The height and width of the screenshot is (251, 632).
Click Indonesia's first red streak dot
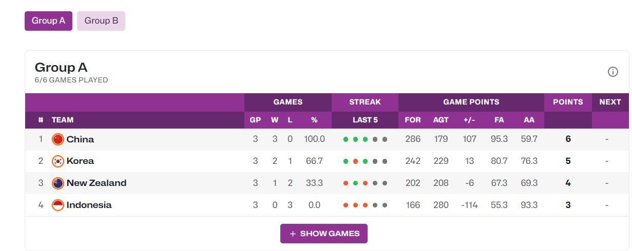tap(346, 205)
